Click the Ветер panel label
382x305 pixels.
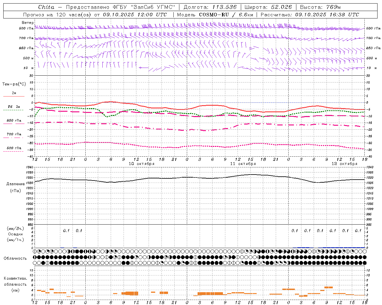(x=28, y=23)
